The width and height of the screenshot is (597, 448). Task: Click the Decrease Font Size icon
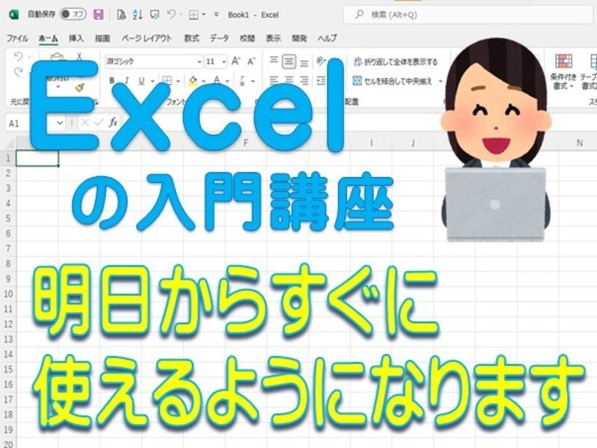(252, 61)
